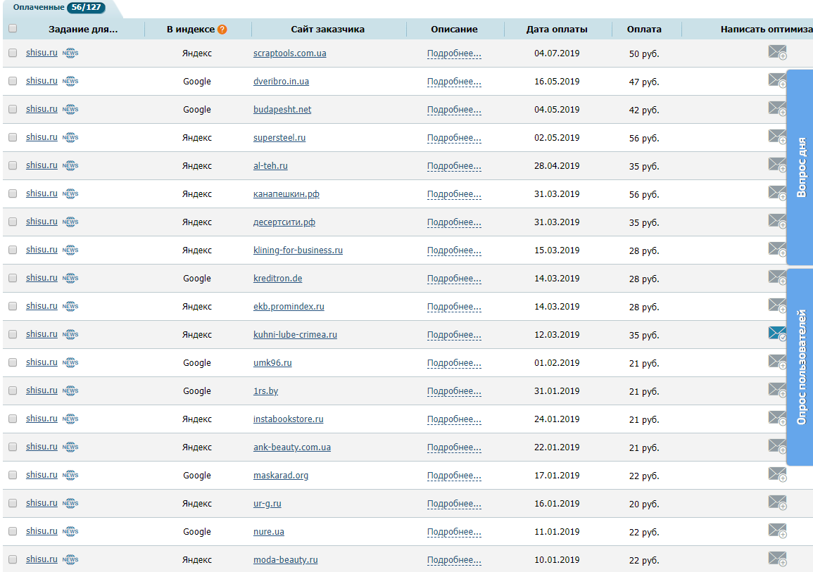813x572 pixels.
Task: Click the envelope icon in kreditron.de row
Action: [777, 277]
